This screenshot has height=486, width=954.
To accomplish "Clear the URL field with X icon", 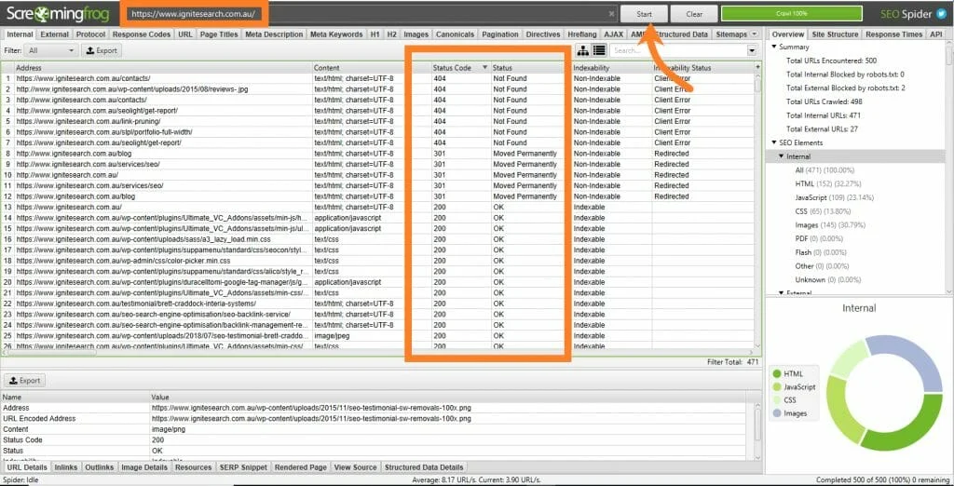I will click(611, 13).
